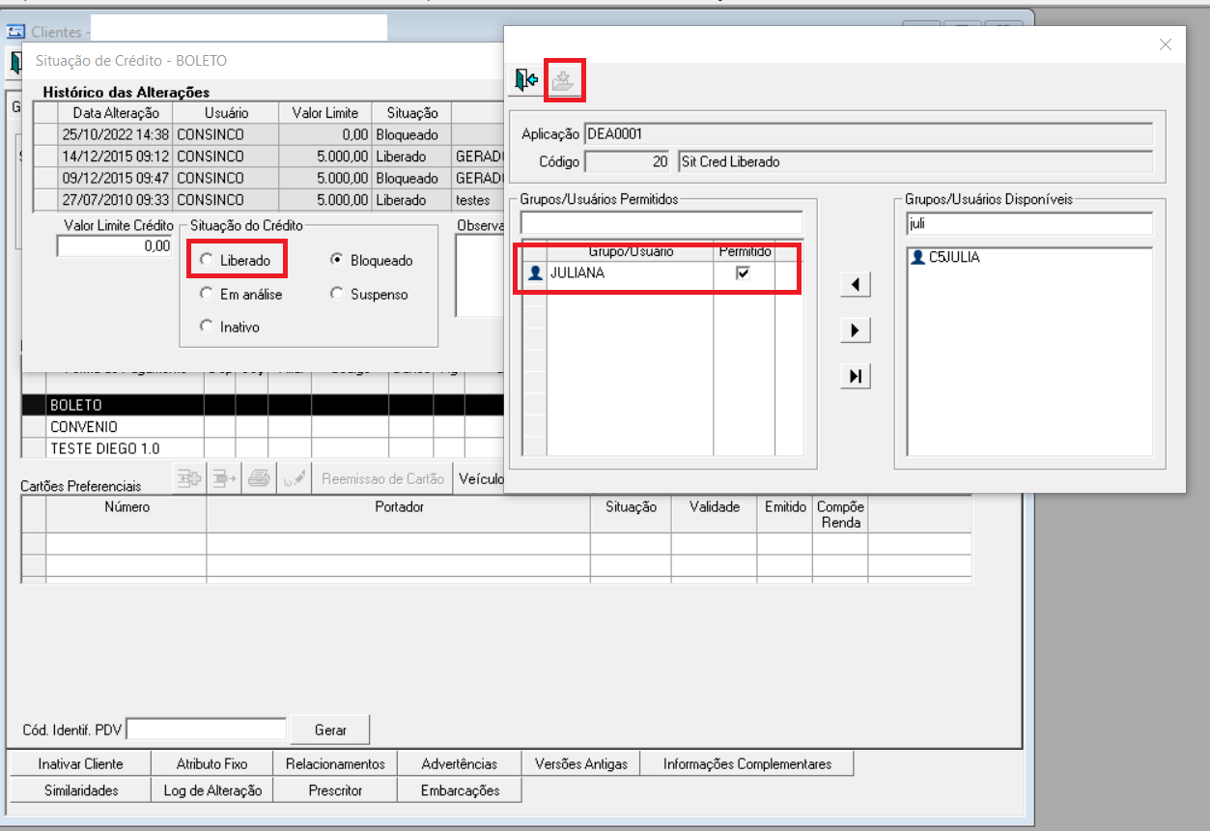1210x831 pixels.
Task: Click the Situação header in history table
Action: click(x=410, y=113)
